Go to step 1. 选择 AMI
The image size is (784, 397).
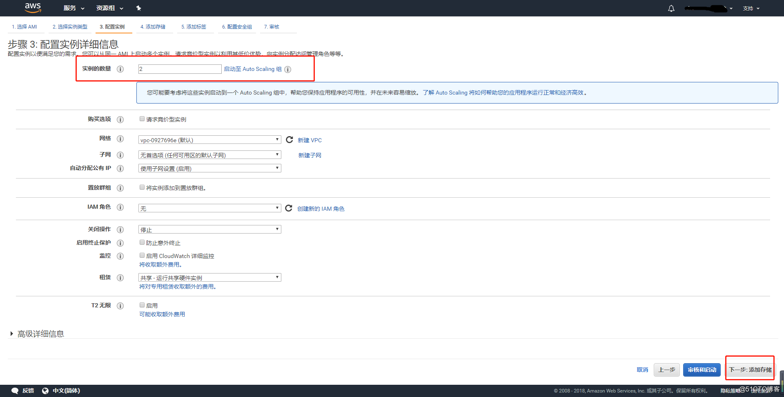point(24,27)
